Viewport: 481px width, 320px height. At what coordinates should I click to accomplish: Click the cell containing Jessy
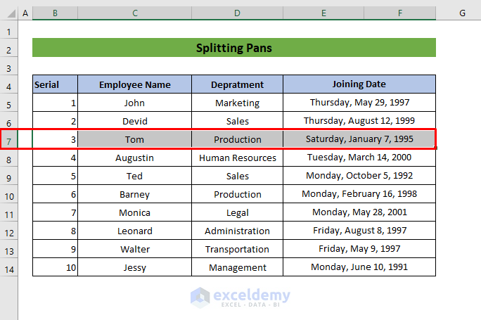coord(134,267)
